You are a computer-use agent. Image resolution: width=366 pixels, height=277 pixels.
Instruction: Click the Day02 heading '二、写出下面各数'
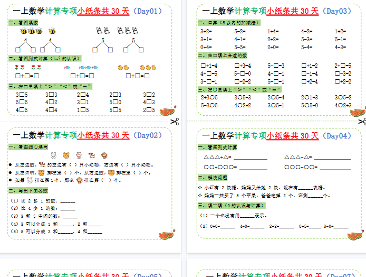[28, 191]
